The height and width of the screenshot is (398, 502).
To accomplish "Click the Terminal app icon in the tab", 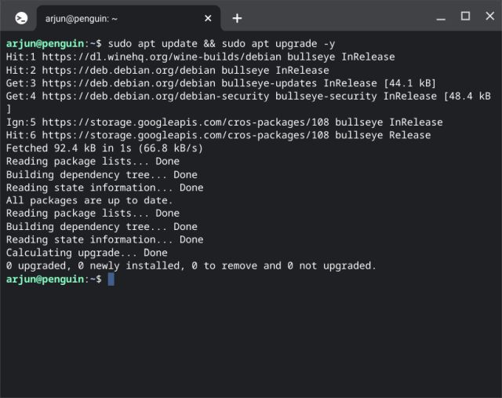I will 22,18.
